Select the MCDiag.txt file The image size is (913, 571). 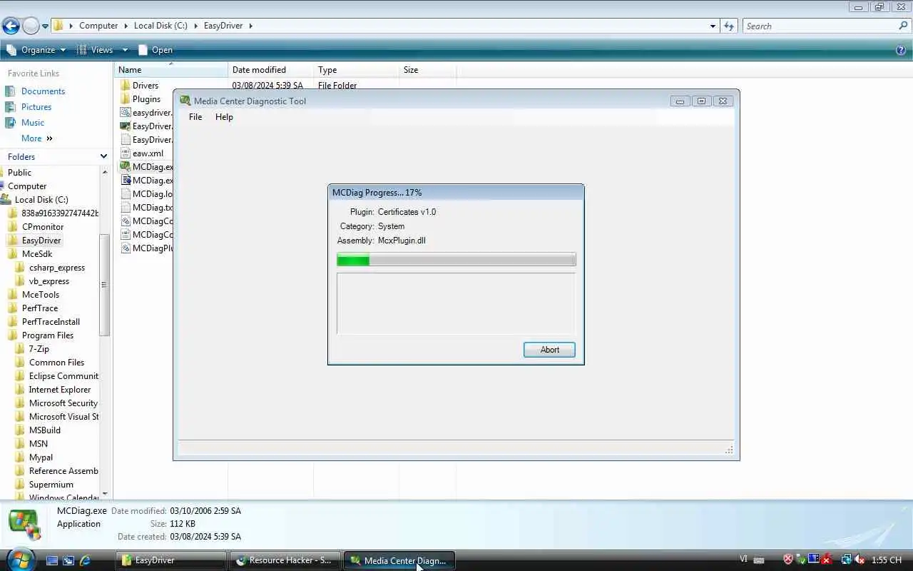[147, 208]
